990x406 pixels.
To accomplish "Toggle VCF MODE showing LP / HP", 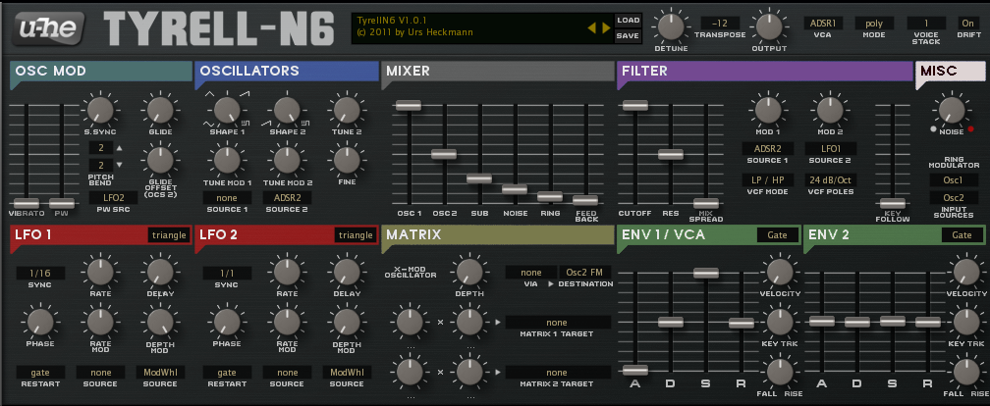I will [x=768, y=179].
